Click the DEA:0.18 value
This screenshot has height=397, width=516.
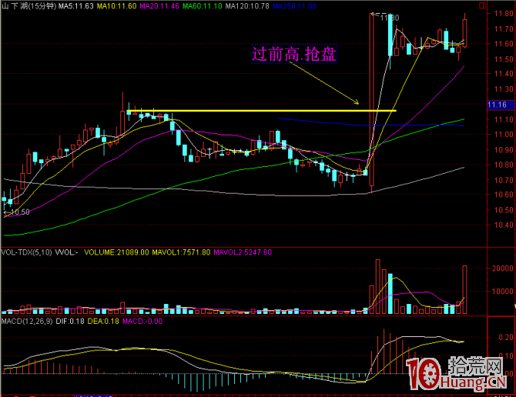103,321
